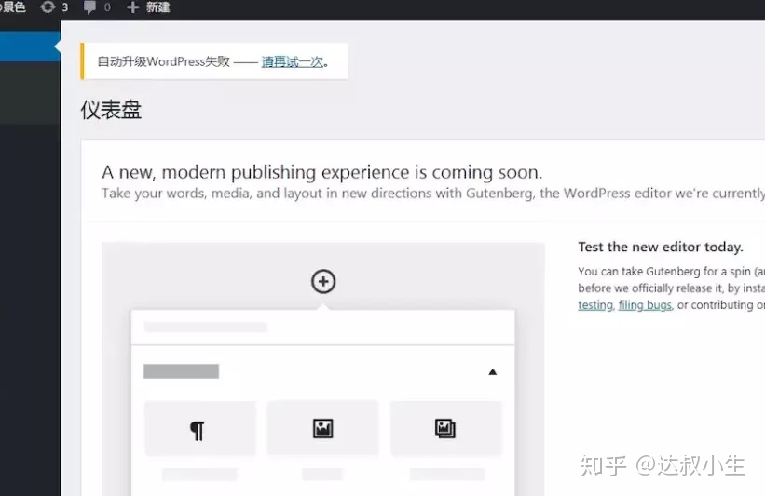Click the block search placeholder bar
Viewport: 765px width, 496px height.
pyautogui.click(x=205, y=328)
